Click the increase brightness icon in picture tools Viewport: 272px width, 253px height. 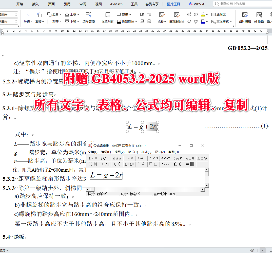pos(189,22)
